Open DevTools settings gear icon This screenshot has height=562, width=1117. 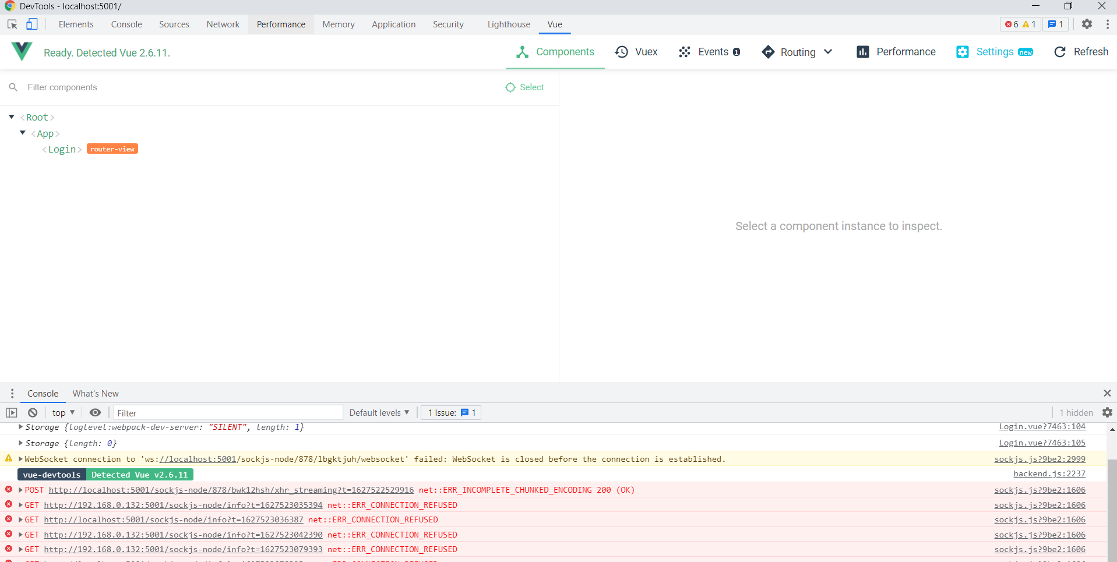click(1087, 24)
